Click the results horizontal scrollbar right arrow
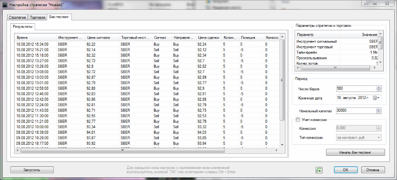Viewport: 397px width, 180px height. click(277, 150)
